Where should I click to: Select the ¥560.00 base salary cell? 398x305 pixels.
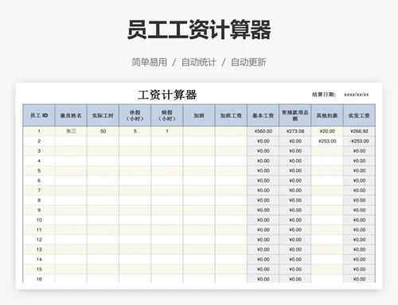click(263, 131)
